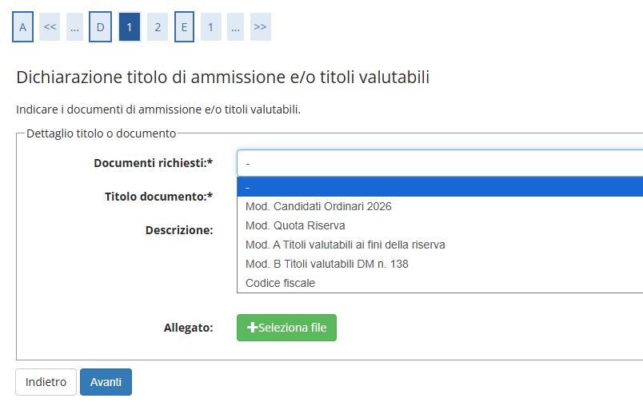
Task: Jump to step 2
Action: tap(158, 27)
